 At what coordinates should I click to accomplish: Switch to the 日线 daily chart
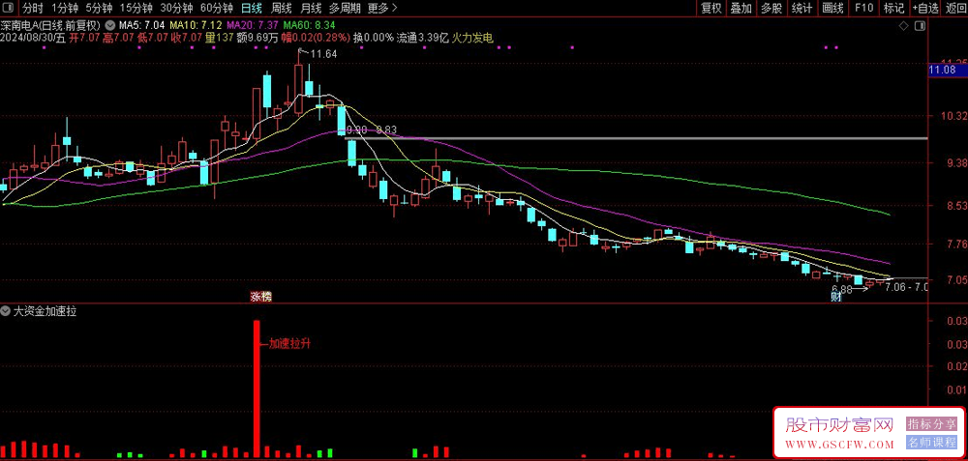click(x=252, y=8)
